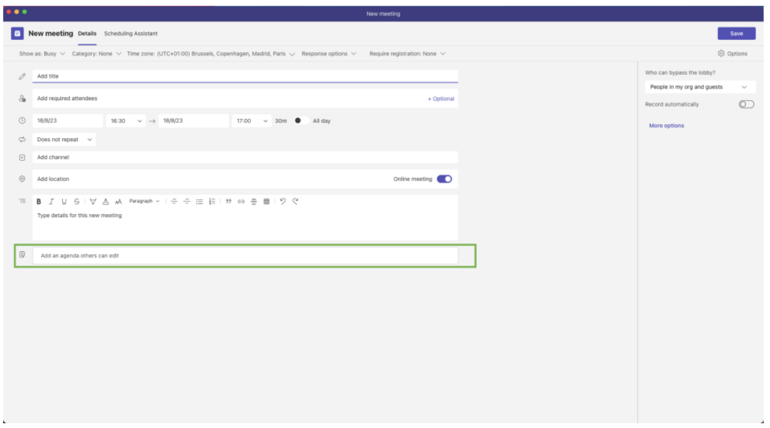Click the Save button
The image size is (770, 428).
click(736, 34)
